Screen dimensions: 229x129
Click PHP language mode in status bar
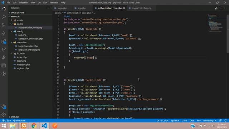click(199, 120)
